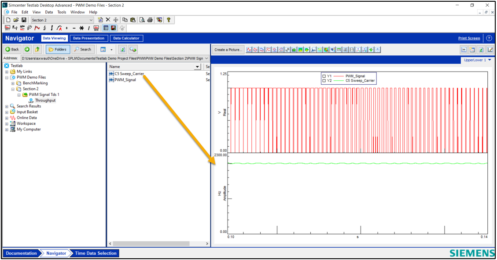This screenshot has height=260, width=497.
Task: Select the Workspace tree item
Action: tap(26, 124)
